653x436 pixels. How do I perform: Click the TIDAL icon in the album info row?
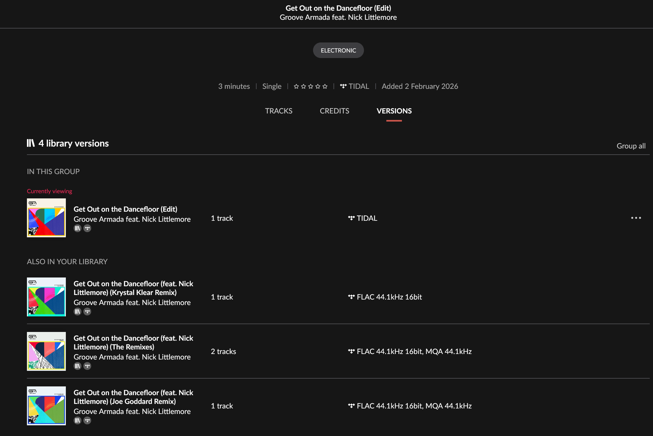343,86
